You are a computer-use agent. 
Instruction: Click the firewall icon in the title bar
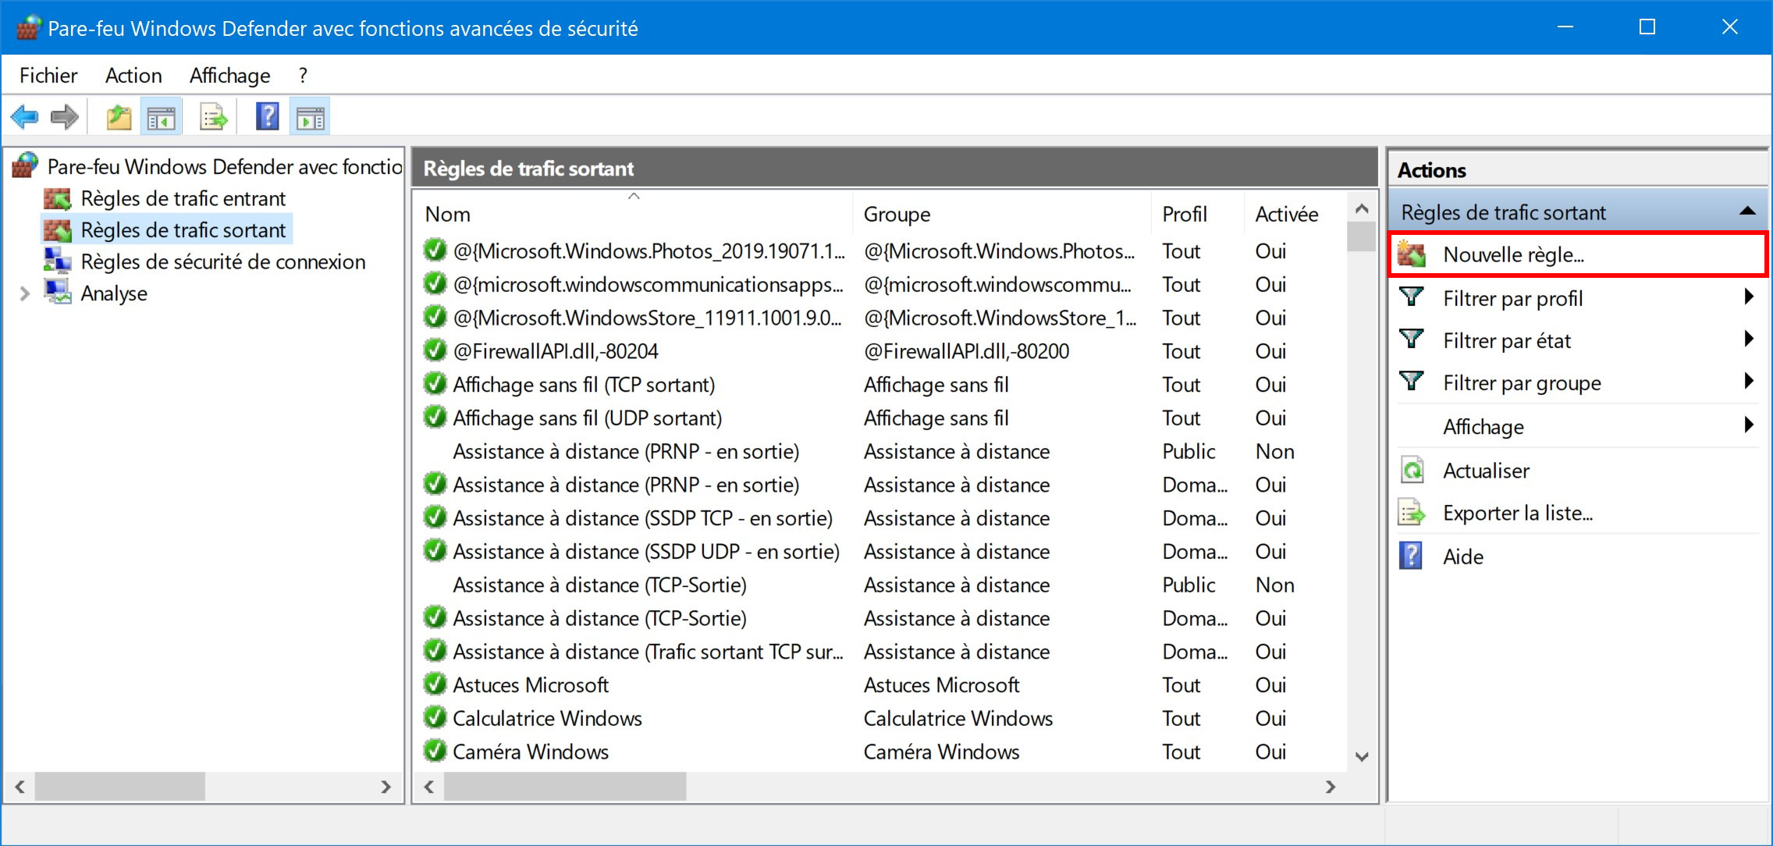pos(27,28)
